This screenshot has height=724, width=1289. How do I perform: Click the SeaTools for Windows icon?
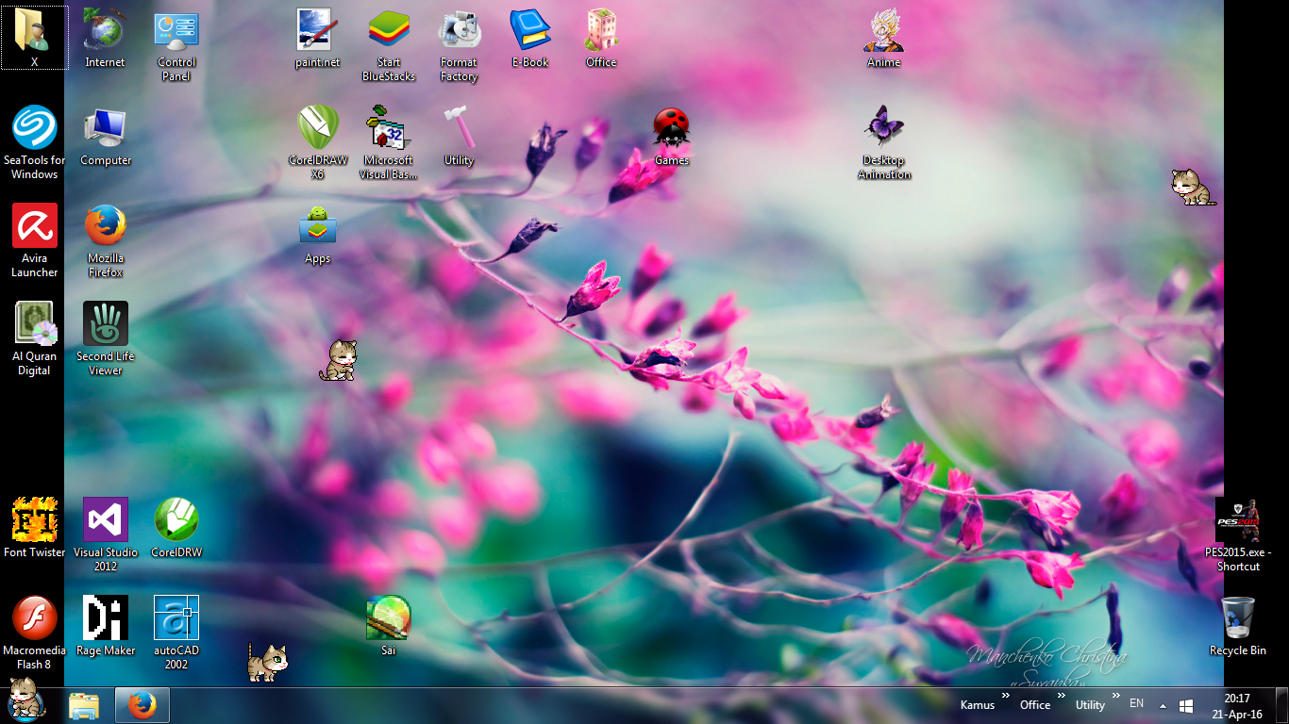pyautogui.click(x=35, y=128)
